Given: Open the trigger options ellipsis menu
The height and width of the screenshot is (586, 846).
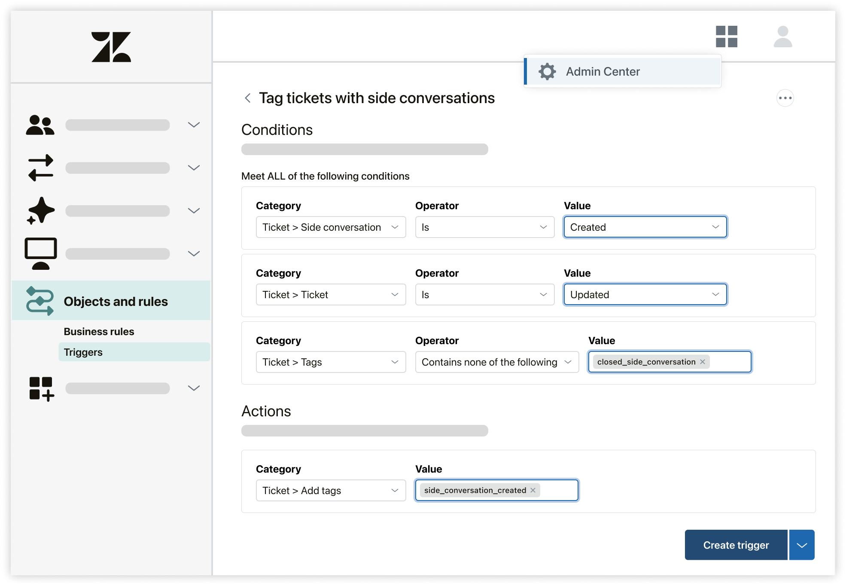Looking at the screenshot, I should [785, 98].
